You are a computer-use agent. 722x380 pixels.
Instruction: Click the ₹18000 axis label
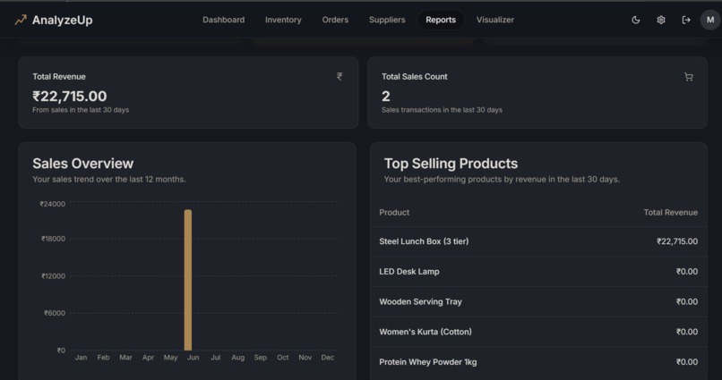click(x=53, y=239)
